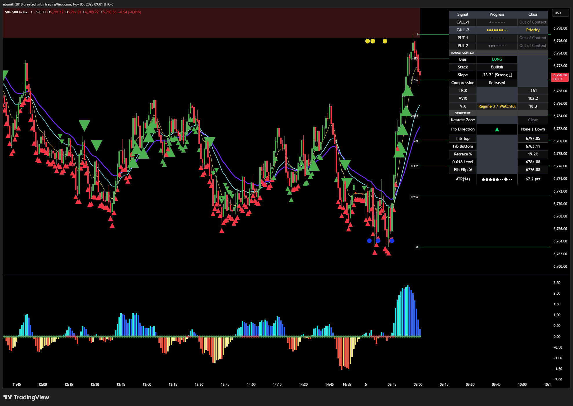Click the 0.5 Fibonacci level label

[416, 141]
